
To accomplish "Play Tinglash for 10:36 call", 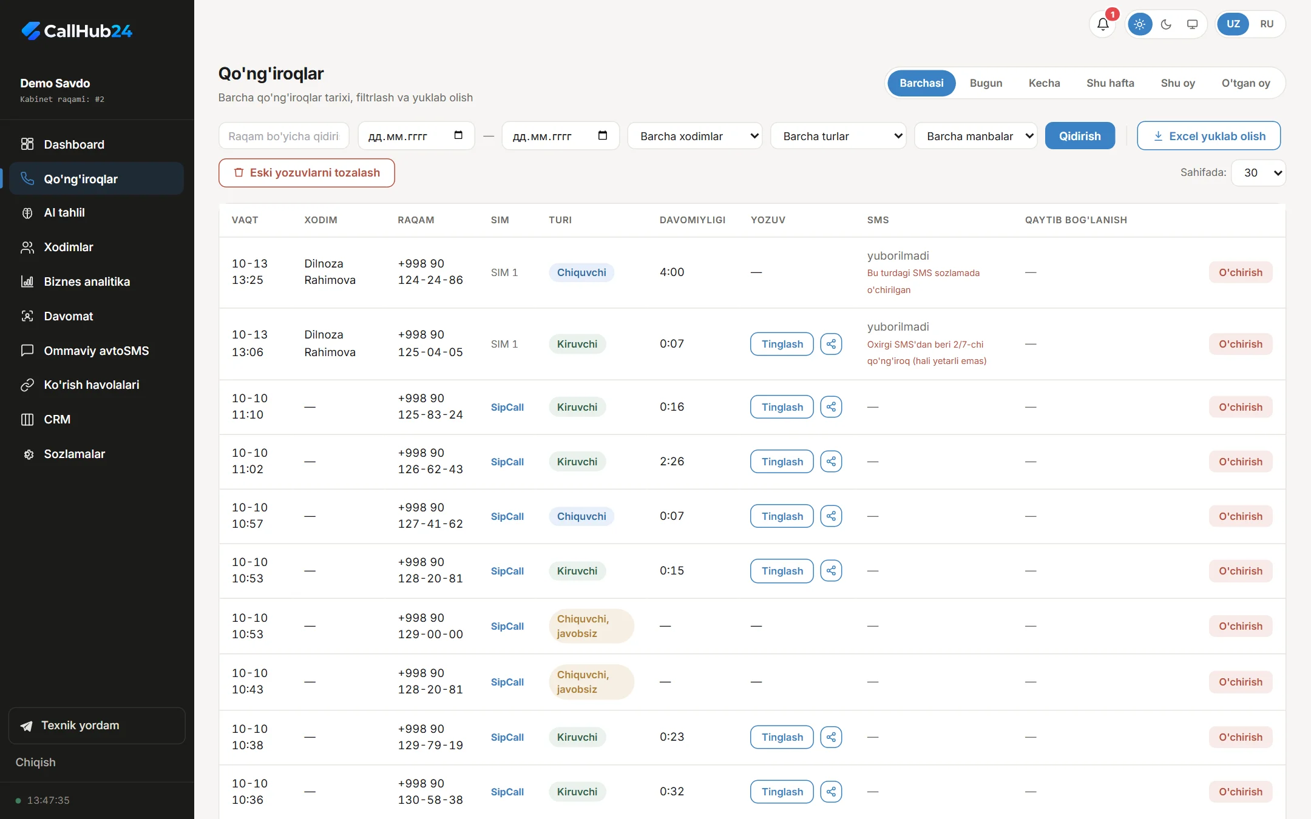I will point(782,792).
